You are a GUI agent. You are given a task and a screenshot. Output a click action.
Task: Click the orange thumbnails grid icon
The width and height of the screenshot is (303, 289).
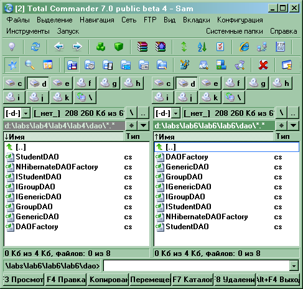(48, 65)
